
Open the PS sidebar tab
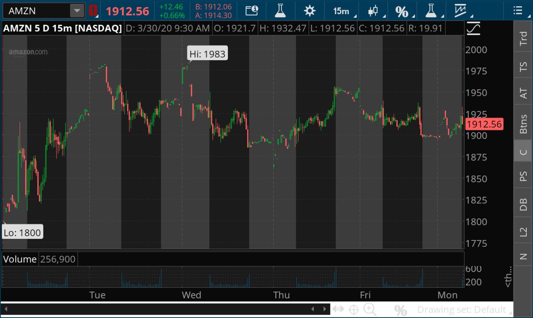click(523, 176)
